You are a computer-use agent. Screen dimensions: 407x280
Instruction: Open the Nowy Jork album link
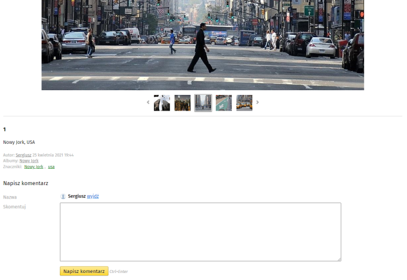29,161
